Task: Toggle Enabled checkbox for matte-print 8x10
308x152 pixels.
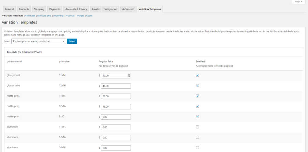Action: point(197,117)
